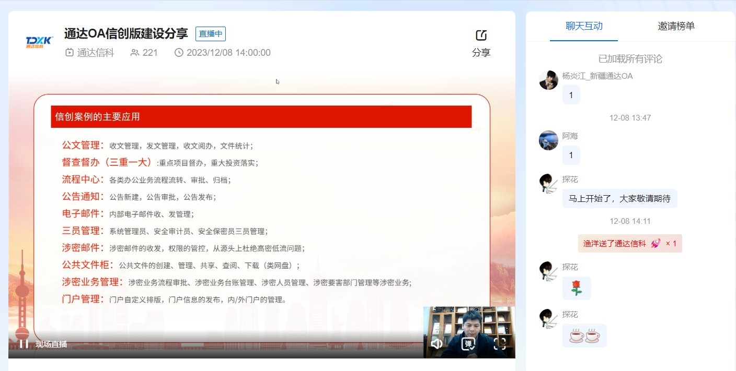Click message 马上开始了，大家敬请期待
Viewport: 736px width, 371px height.
click(619, 199)
